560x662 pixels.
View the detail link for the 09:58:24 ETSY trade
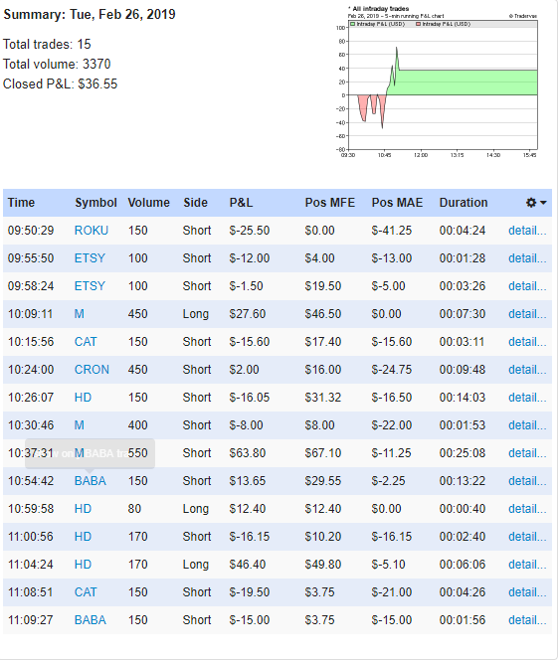pyautogui.click(x=527, y=286)
